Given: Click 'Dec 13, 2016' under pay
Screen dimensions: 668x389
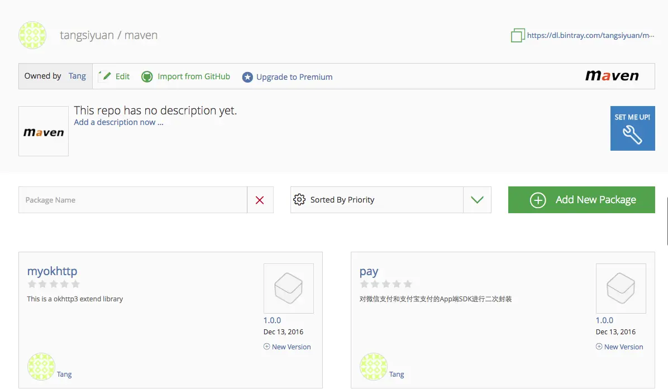Looking at the screenshot, I should 615,332.
